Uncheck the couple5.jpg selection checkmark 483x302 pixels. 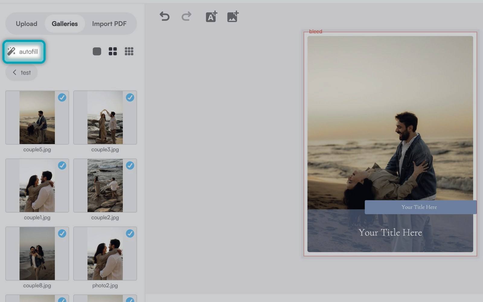point(62,98)
